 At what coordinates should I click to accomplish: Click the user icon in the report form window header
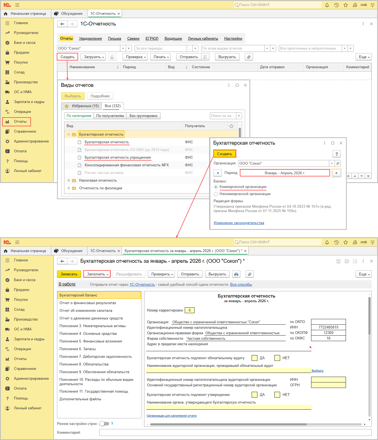[x=355, y=242]
